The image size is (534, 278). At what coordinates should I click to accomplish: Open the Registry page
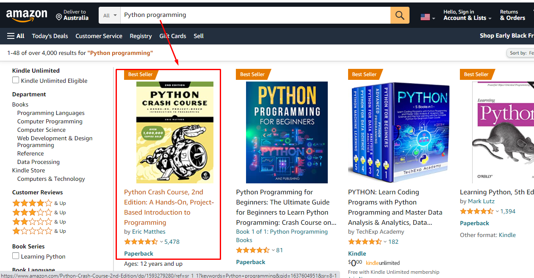pyautogui.click(x=141, y=36)
